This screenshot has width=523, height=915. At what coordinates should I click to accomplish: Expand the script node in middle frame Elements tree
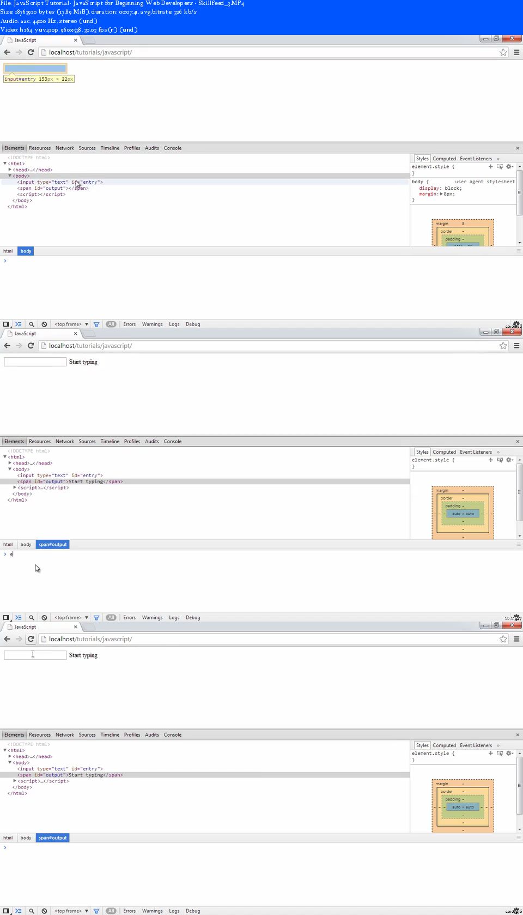[x=15, y=487]
